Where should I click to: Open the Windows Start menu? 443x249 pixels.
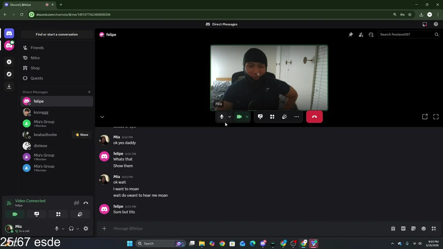pyautogui.click(x=130, y=243)
